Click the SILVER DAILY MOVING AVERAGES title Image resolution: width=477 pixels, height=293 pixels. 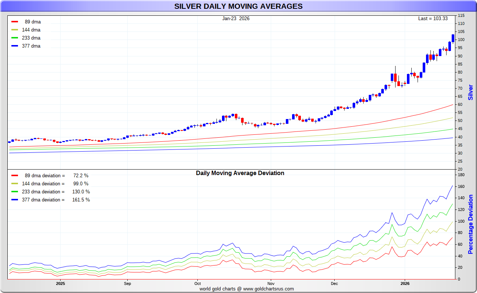[238, 6]
